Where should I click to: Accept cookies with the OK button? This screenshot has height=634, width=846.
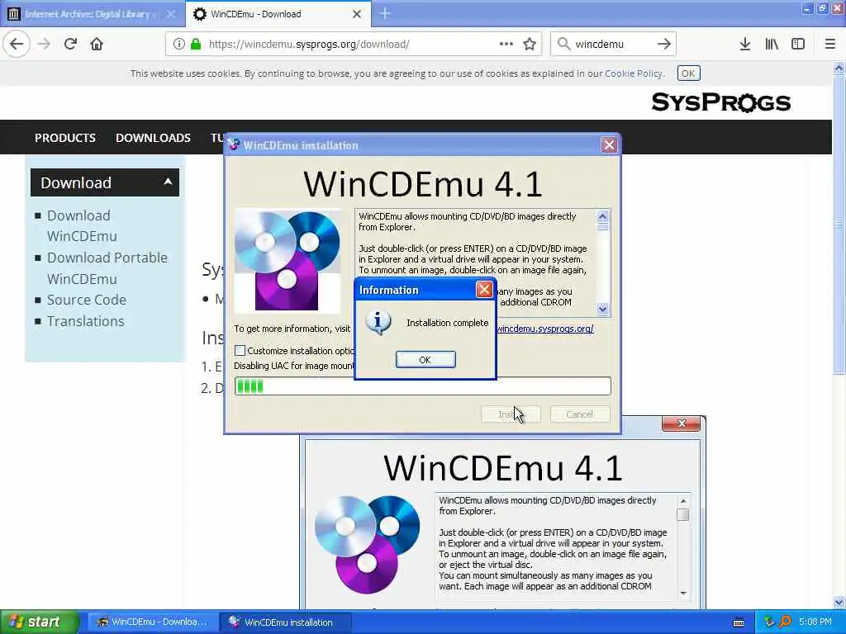[x=688, y=73]
